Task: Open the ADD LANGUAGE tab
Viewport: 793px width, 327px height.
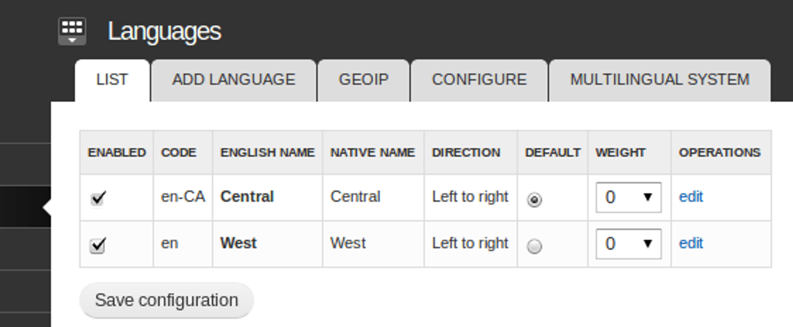Action: pos(234,80)
